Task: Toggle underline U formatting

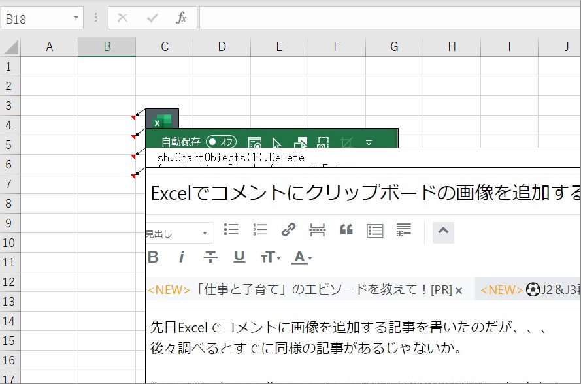Action: (x=239, y=257)
